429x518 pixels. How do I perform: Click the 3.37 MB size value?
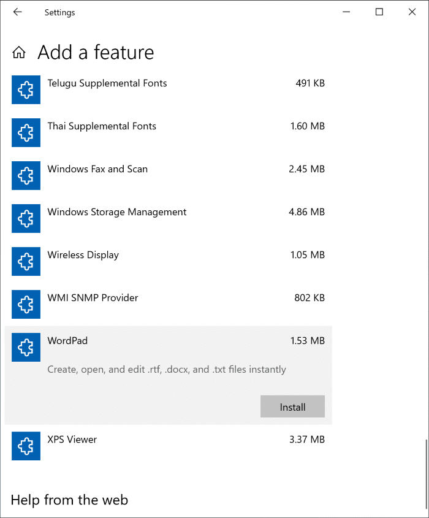coord(307,440)
